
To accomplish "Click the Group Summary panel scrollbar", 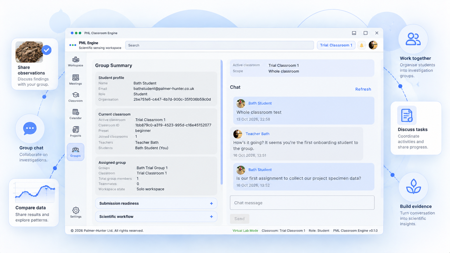I will [222, 122].
